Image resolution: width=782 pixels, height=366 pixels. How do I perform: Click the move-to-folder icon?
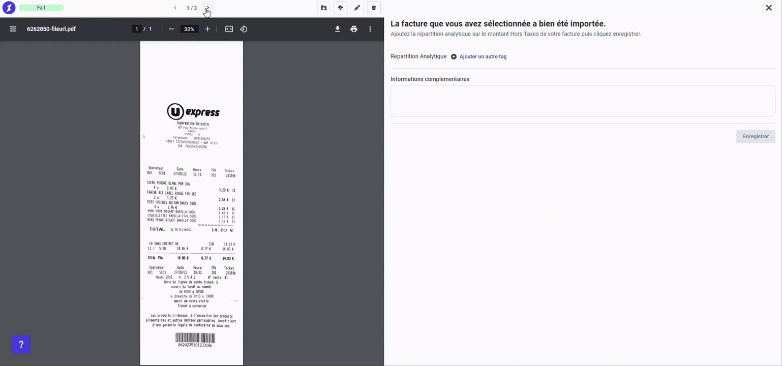click(323, 8)
